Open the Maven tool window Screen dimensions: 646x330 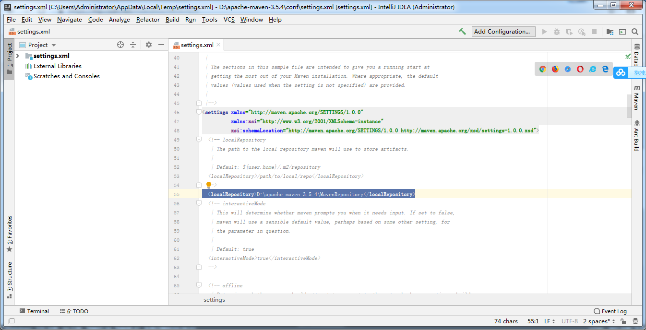[637, 94]
